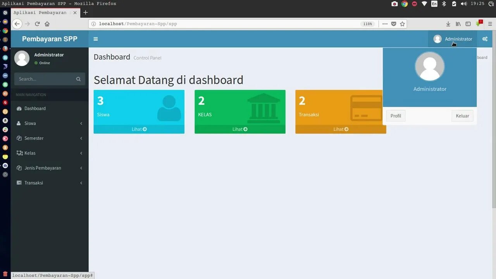Expand the Jenis Pembayaran menu chevron
The width and height of the screenshot is (496, 279).
(81, 168)
